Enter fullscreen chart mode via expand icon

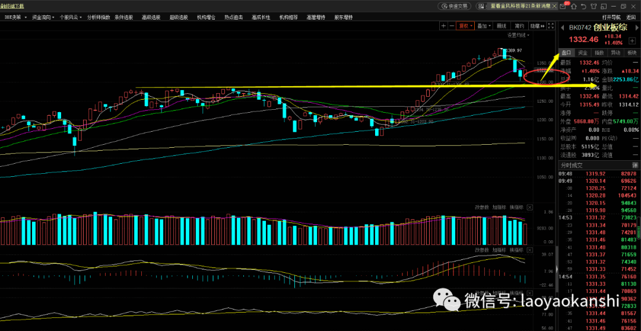click(551, 26)
